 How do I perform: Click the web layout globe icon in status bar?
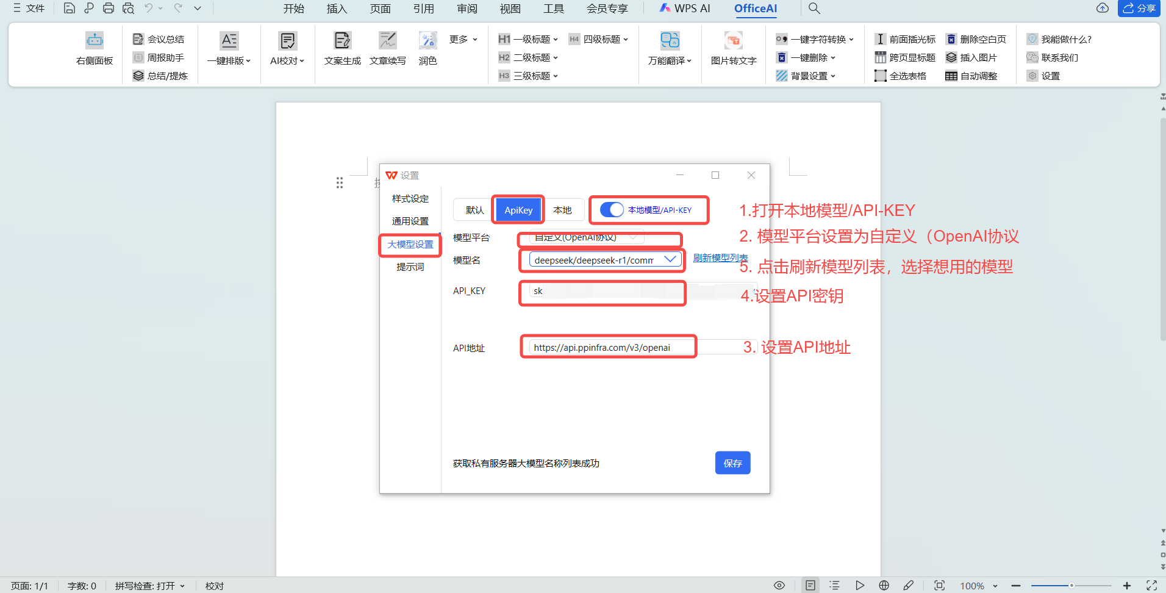(x=884, y=585)
